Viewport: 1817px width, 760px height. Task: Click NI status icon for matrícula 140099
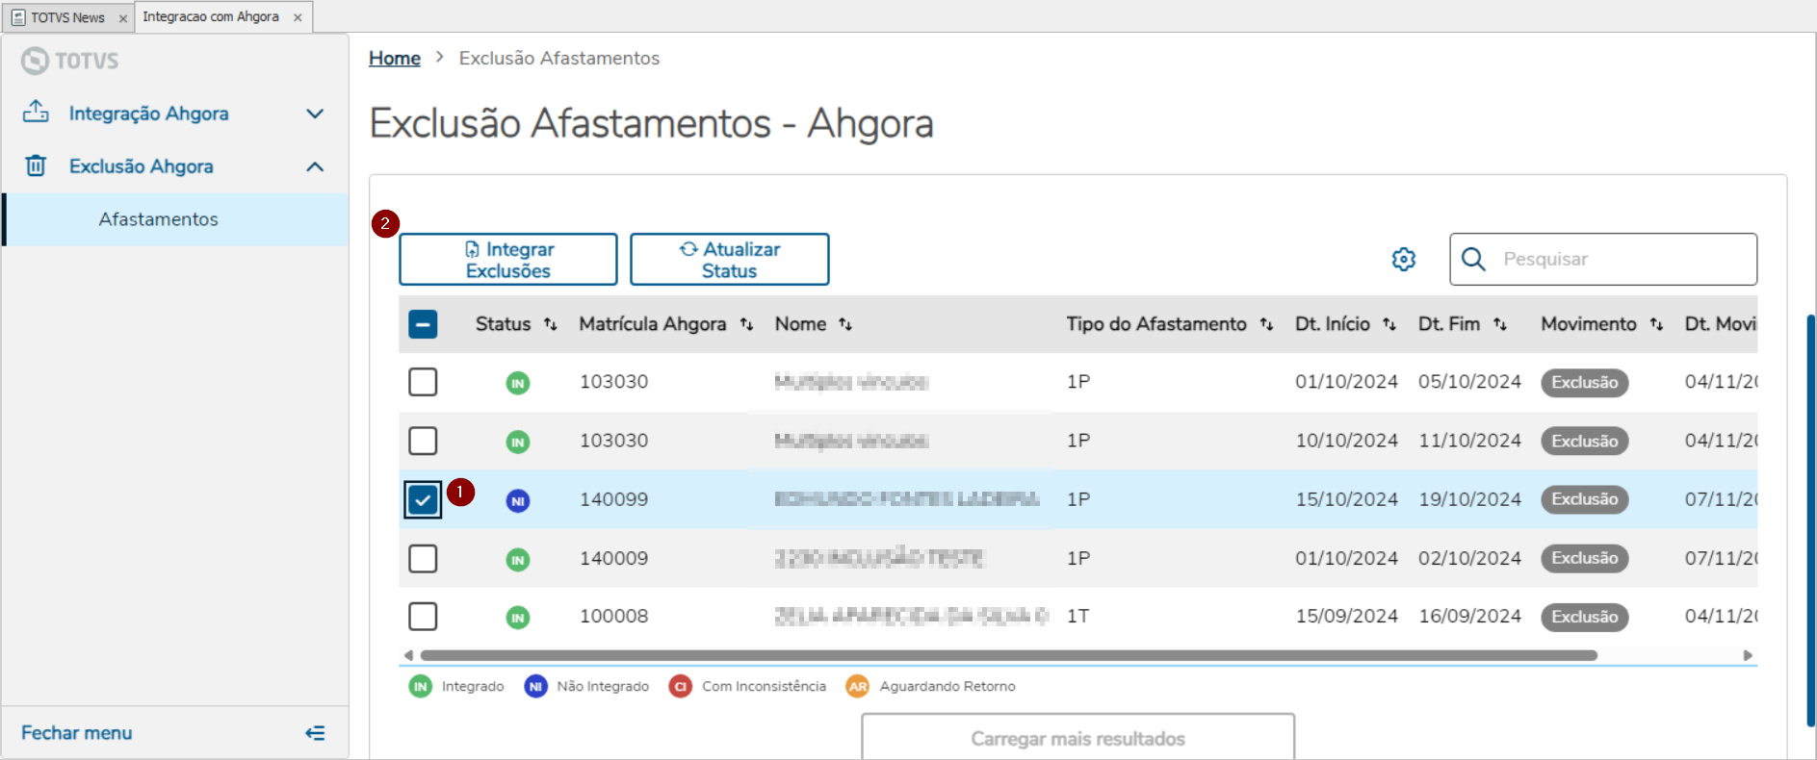click(x=518, y=500)
